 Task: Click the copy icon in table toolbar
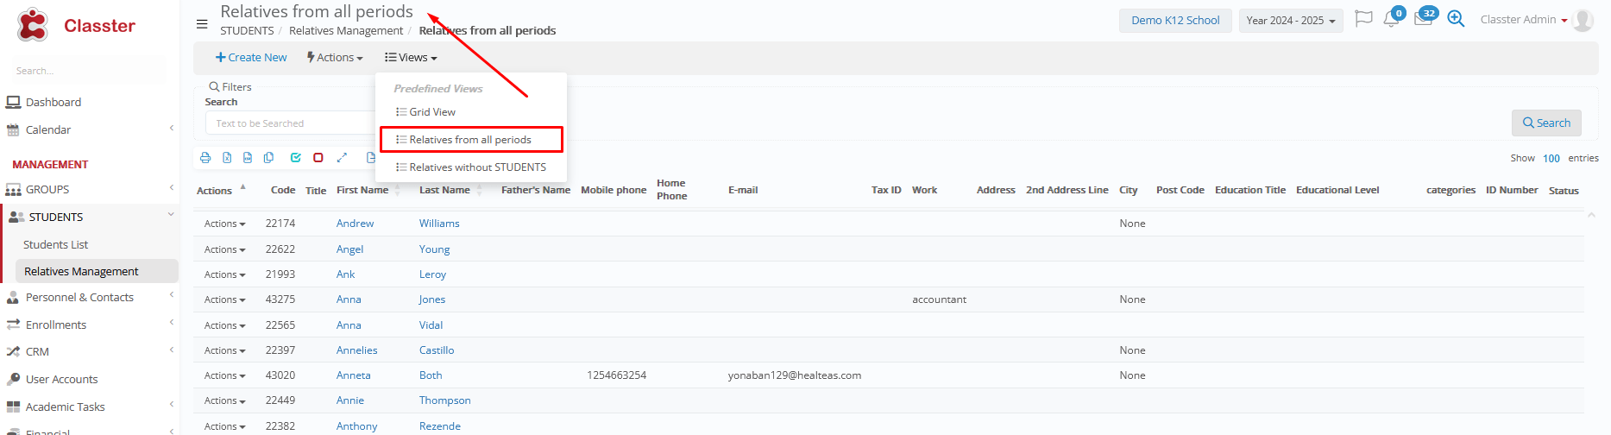(269, 158)
